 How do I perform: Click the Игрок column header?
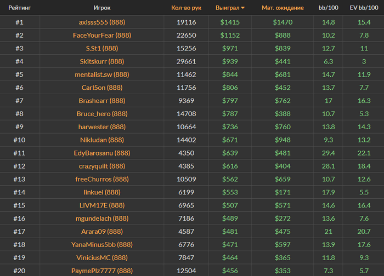click(101, 8)
